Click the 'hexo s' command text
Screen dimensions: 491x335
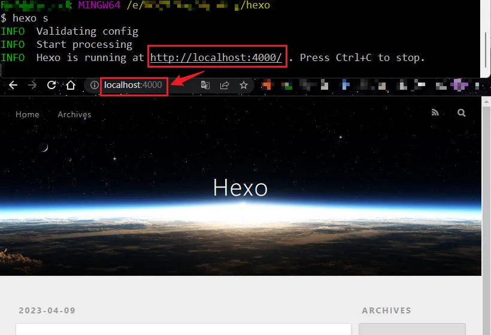(x=31, y=19)
